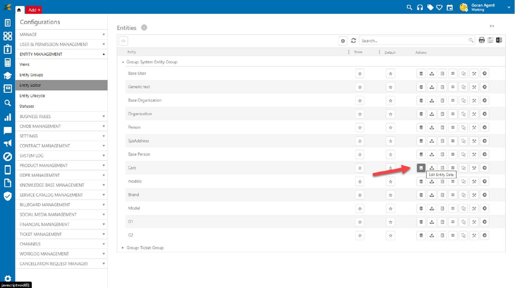Image resolution: width=515 pixels, height=288 pixels.
Task: Toggle the Default star for Brand
Action: coord(390,195)
